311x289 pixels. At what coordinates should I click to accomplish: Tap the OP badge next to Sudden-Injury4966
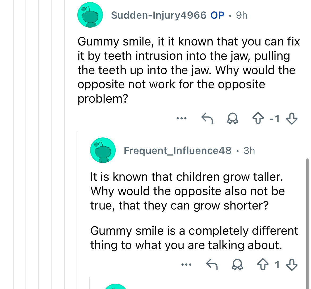tap(217, 15)
